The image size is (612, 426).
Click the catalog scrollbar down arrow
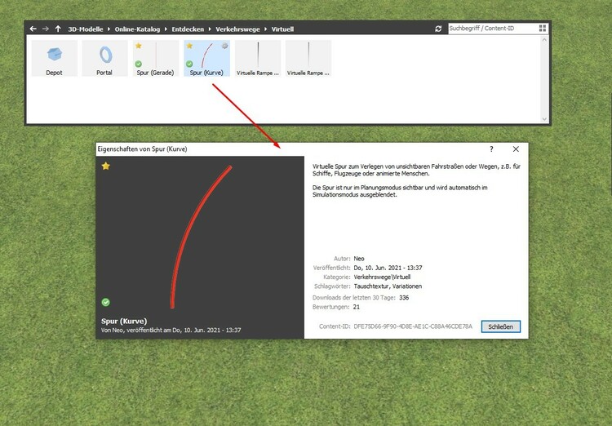pos(545,119)
